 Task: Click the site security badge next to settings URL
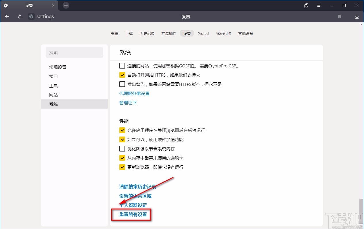[x=31, y=16]
